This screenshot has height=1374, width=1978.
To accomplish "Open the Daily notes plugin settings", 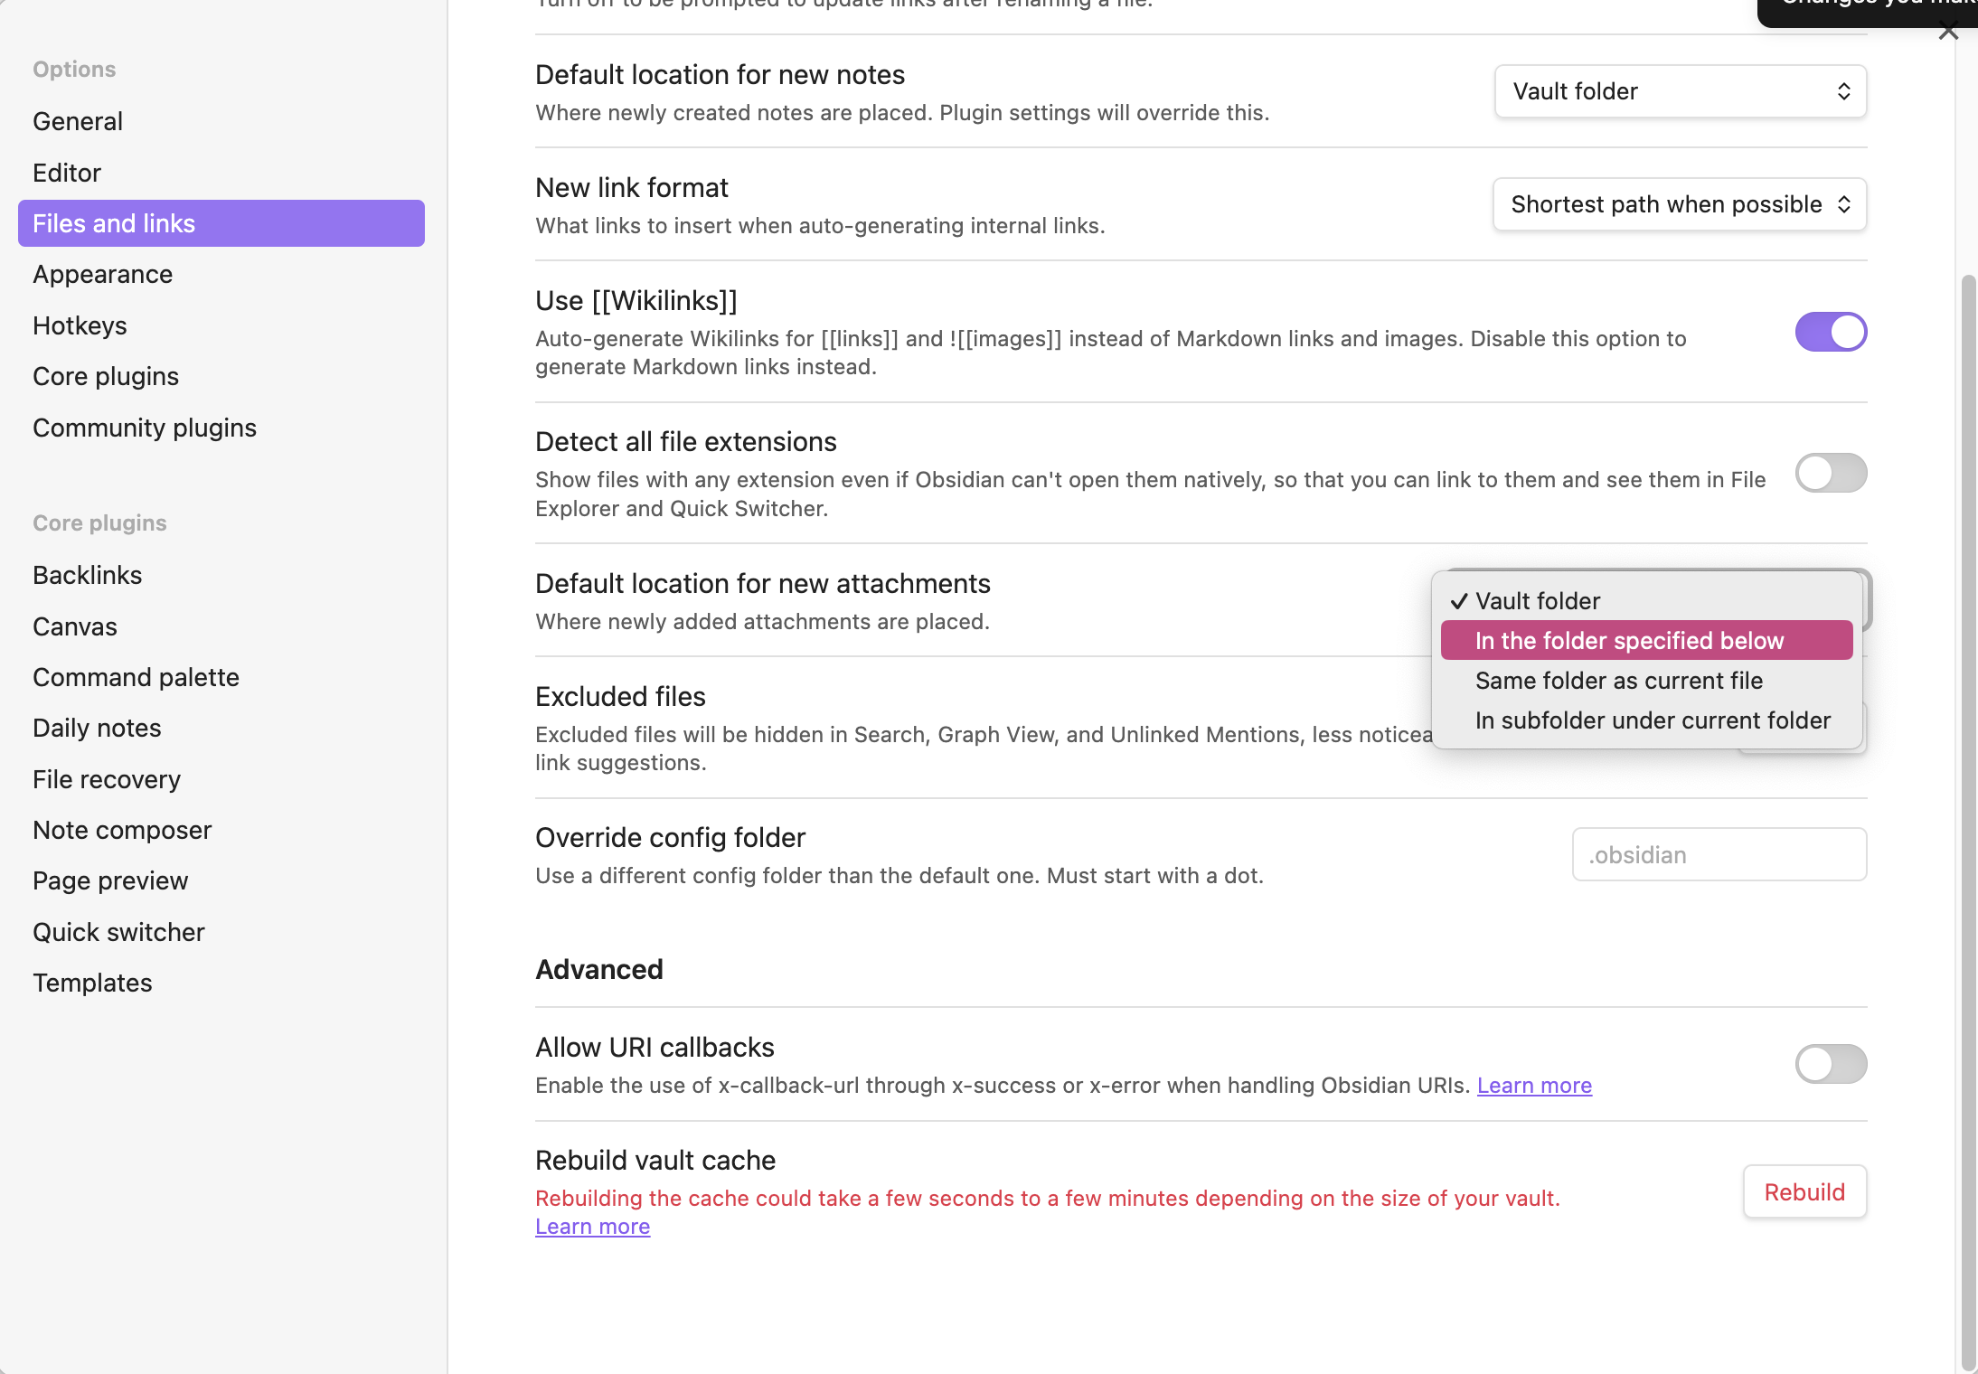I will [x=97, y=728].
